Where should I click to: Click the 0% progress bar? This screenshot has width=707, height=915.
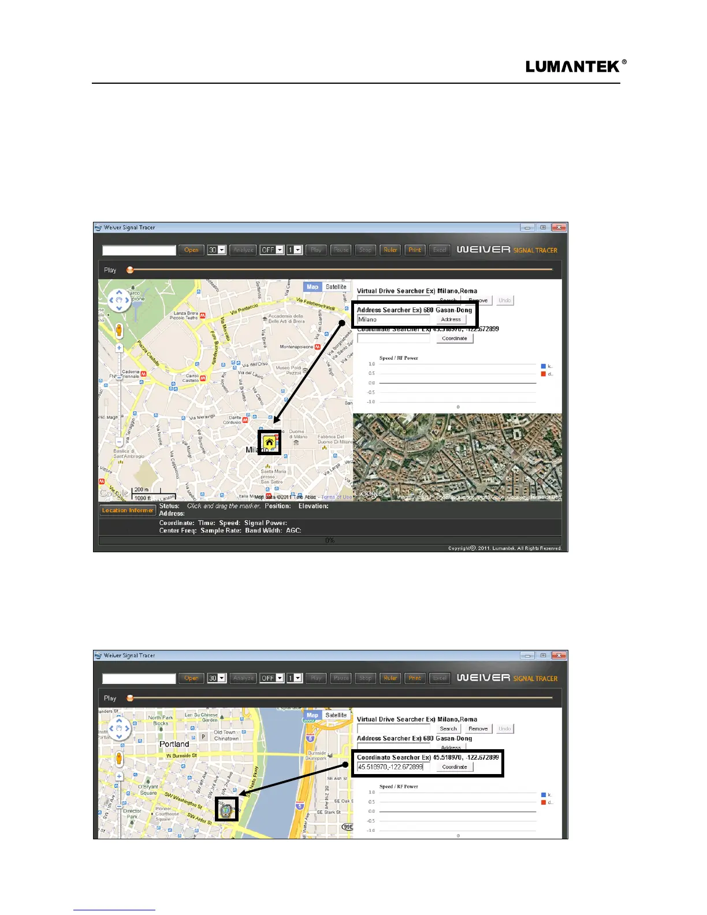pos(330,540)
